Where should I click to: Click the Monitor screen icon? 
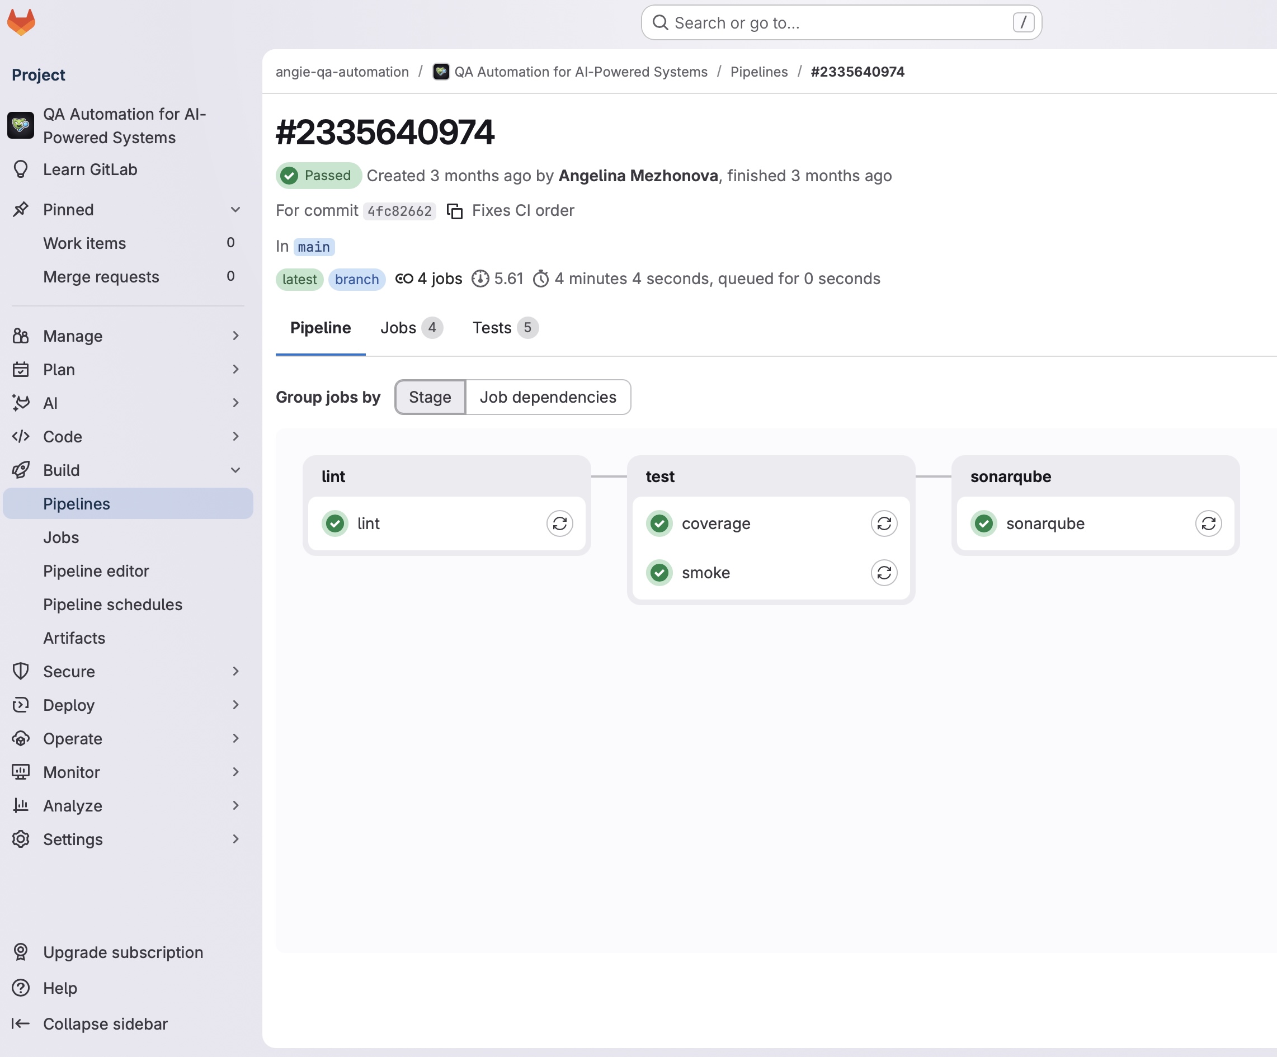[21, 772]
